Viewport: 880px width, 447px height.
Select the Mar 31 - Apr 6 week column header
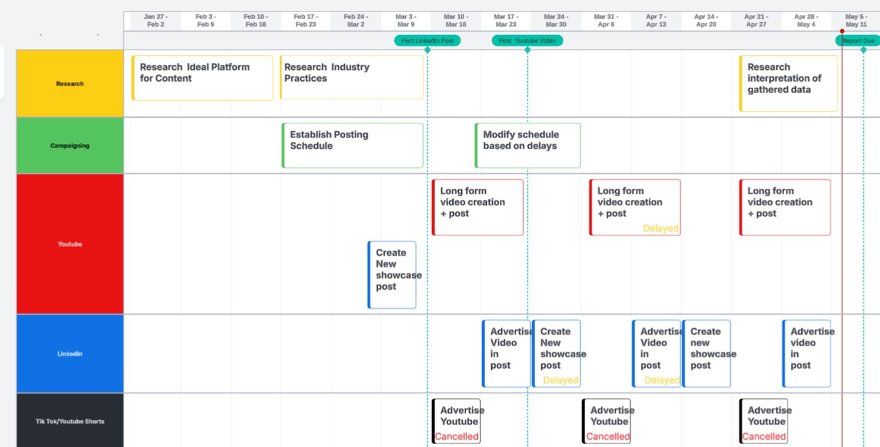tap(606, 21)
